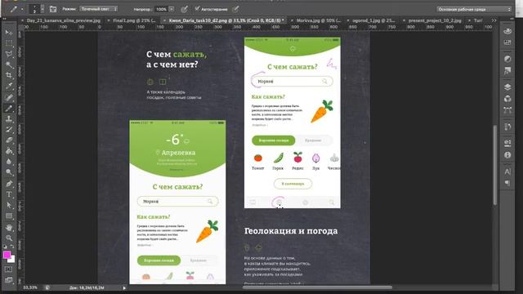Switch to Day_21_kanaeva_alina_preview.jpg tab
This screenshot has height=294, width=523.
point(64,20)
